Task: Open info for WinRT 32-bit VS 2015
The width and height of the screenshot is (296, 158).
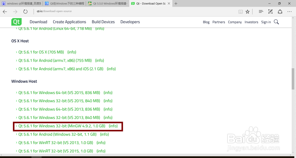Action: point(101,151)
